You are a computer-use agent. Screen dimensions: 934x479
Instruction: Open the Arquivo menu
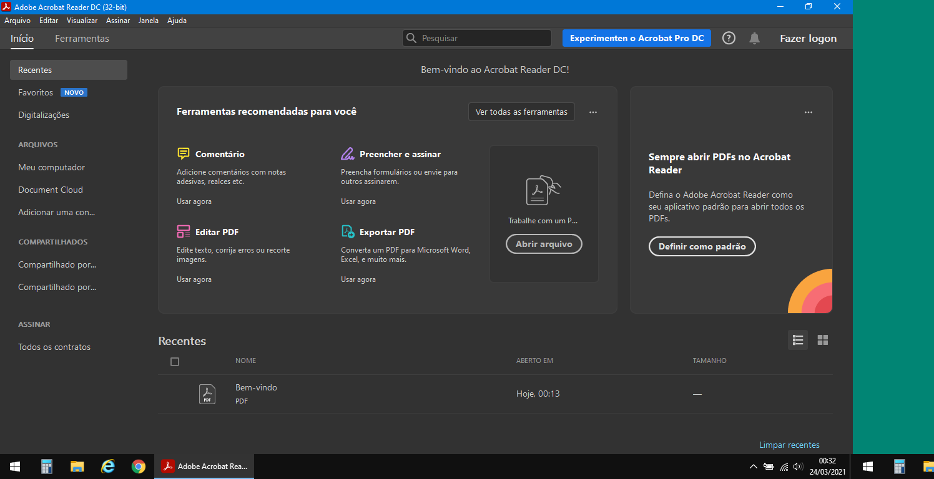[17, 21]
